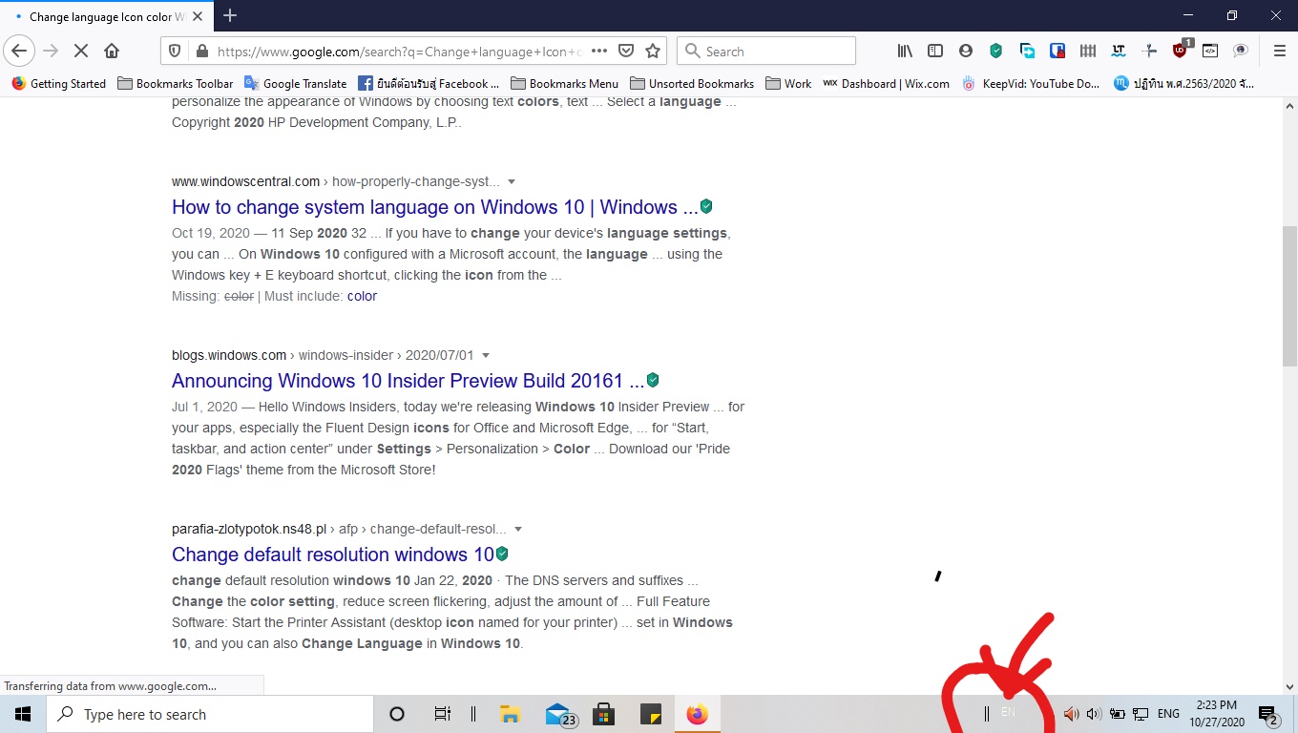The image size is (1298, 733).
Task: Open LanguageTool LT extension
Action: [x=1119, y=51]
